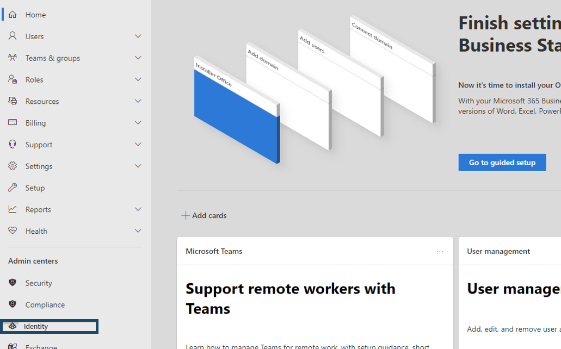Expand the Roles submenu chevron
This screenshot has width=561, height=349.
tap(138, 79)
